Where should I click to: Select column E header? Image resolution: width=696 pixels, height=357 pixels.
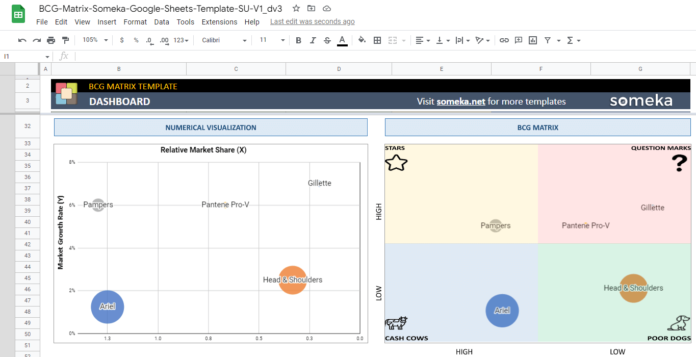(x=442, y=69)
